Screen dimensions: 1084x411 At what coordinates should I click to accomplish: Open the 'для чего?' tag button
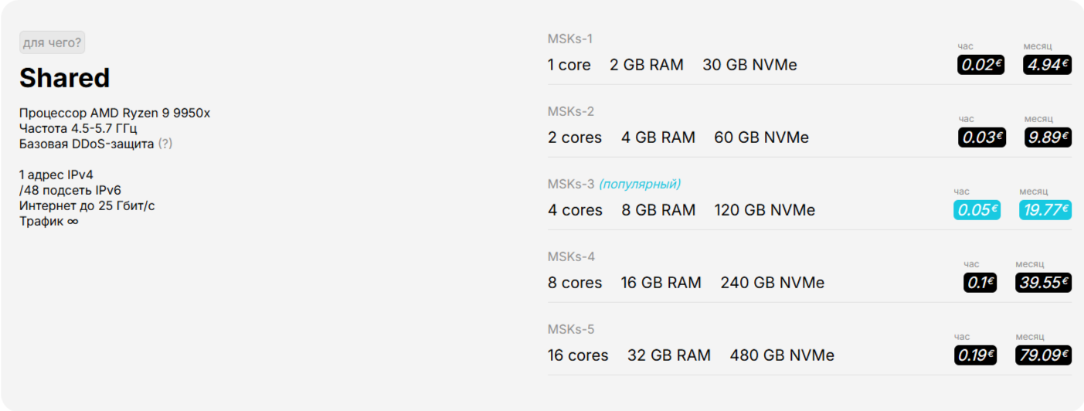tap(52, 42)
